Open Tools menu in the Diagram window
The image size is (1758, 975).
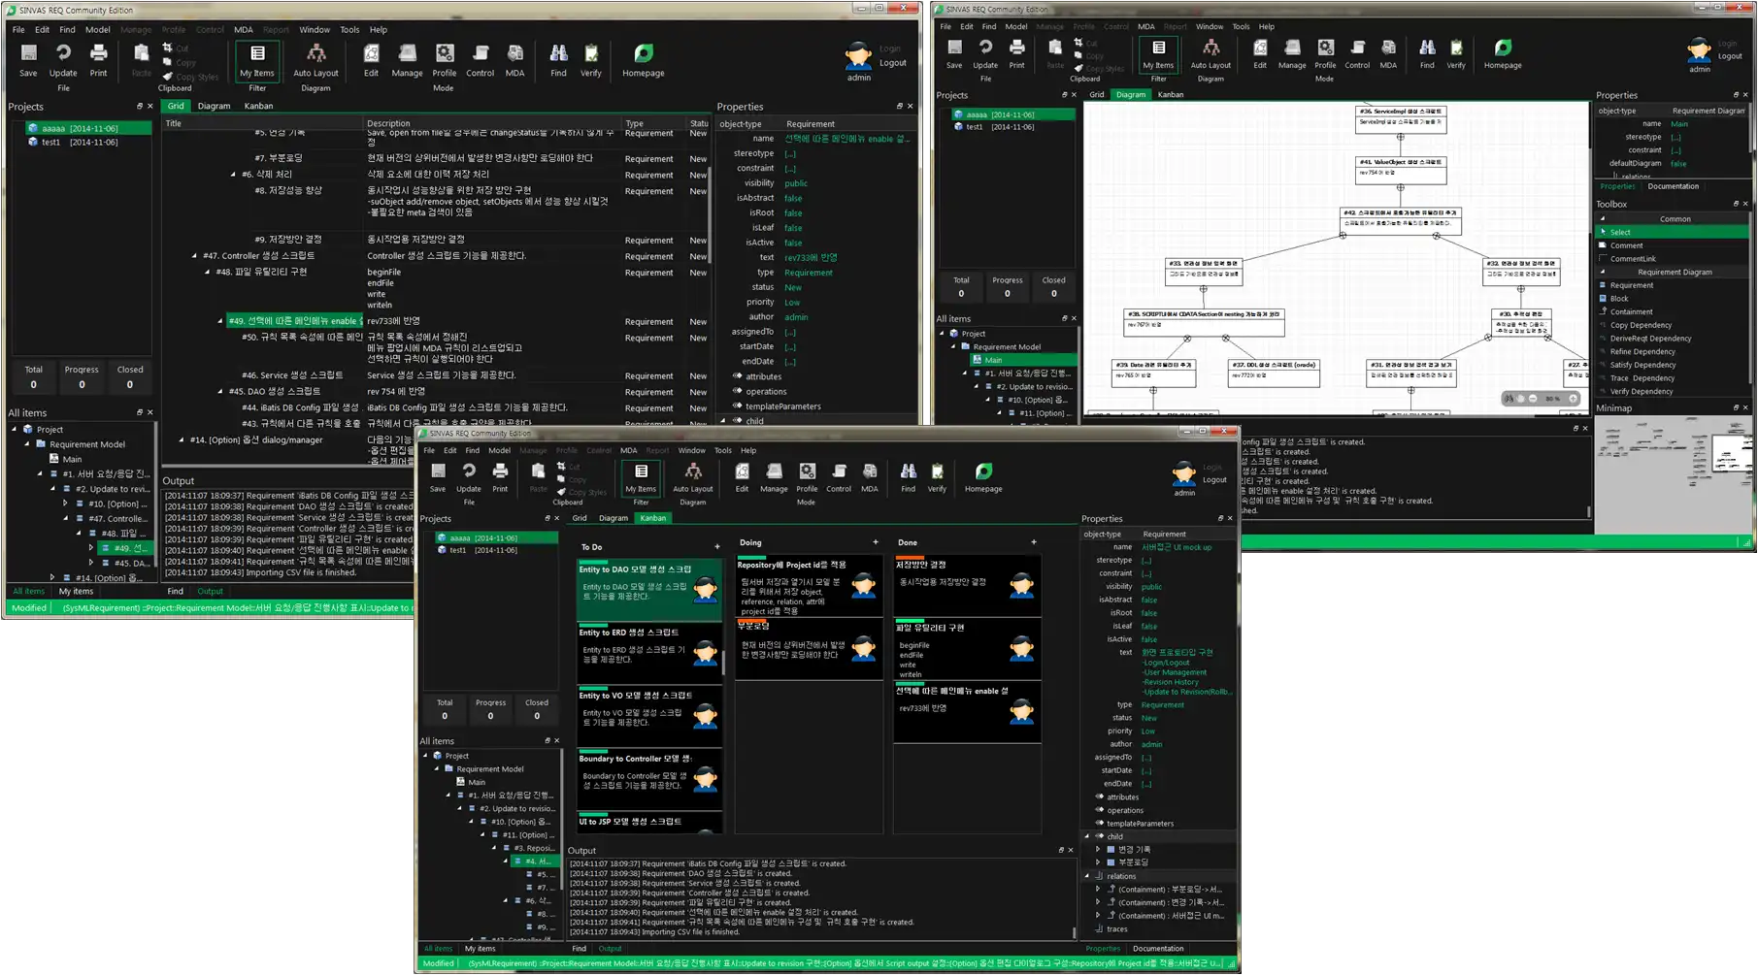pos(1241,27)
